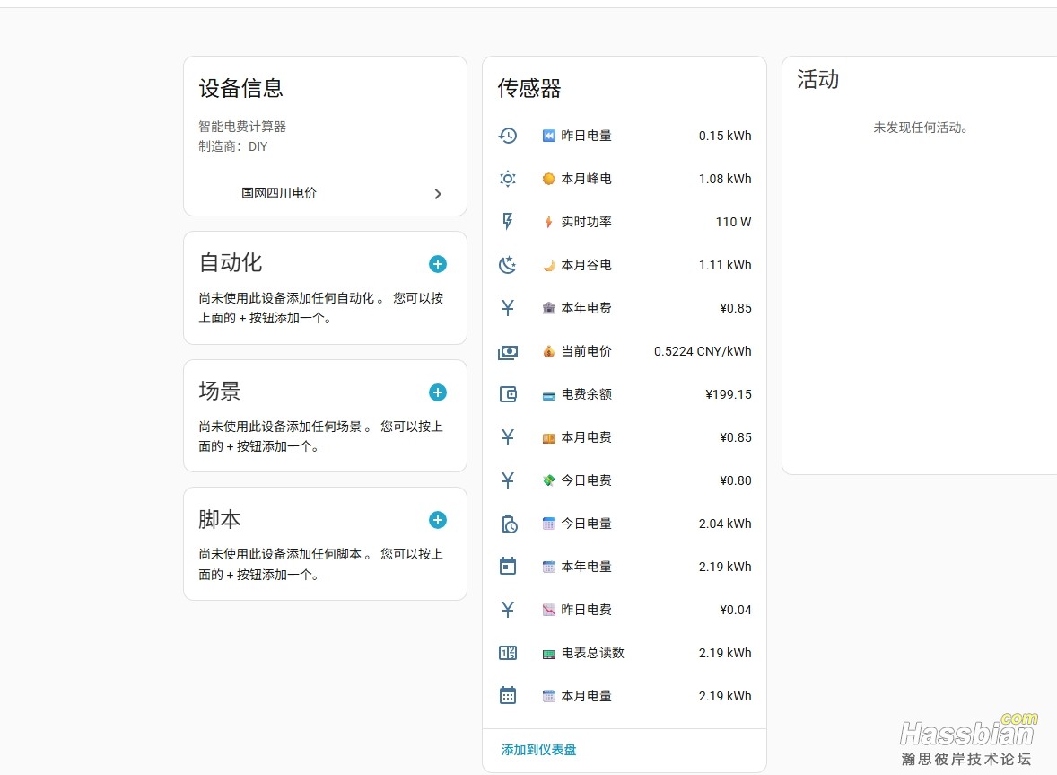Image resolution: width=1057 pixels, height=775 pixels.
Task: Create a script using the plus button
Action: pos(438,520)
